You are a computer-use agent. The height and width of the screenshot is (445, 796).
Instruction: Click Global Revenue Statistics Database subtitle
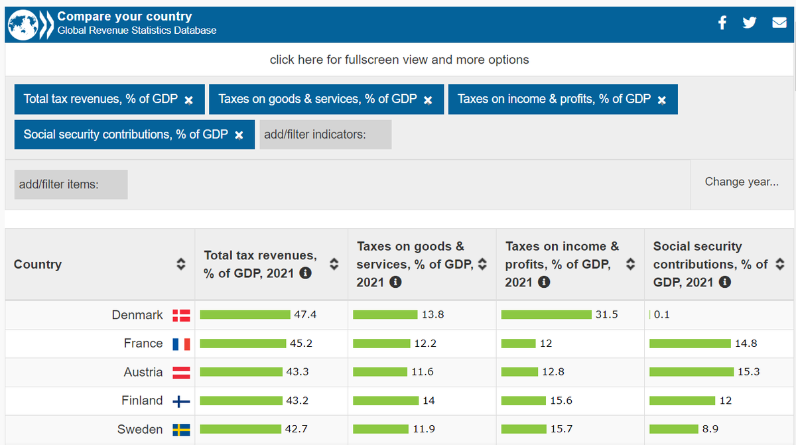tap(137, 31)
